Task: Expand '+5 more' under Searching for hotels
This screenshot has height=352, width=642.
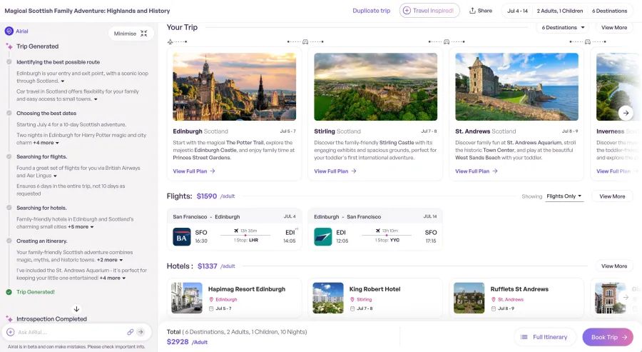Action: click(81, 227)
